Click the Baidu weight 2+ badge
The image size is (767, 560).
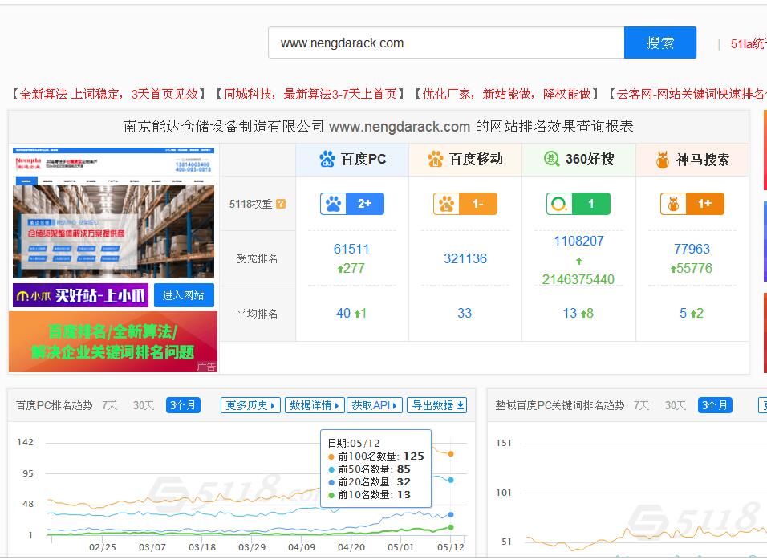351,204
